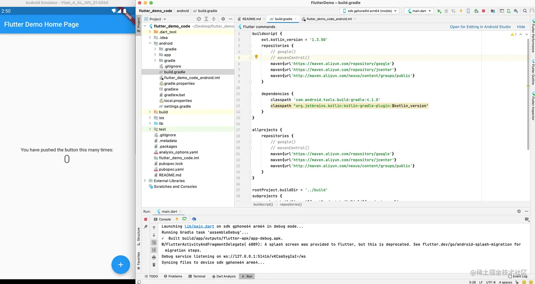535x284 pixels.
Task: Open Dart DevTools icon in the Run panel
Action: [x=194, y=219]
